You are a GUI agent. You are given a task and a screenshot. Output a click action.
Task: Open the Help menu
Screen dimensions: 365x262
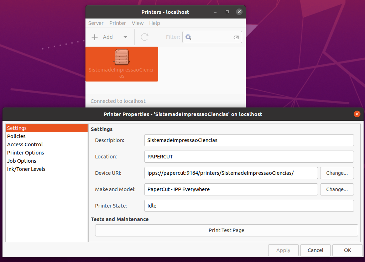pyautogui.click(x=155, y=23)
